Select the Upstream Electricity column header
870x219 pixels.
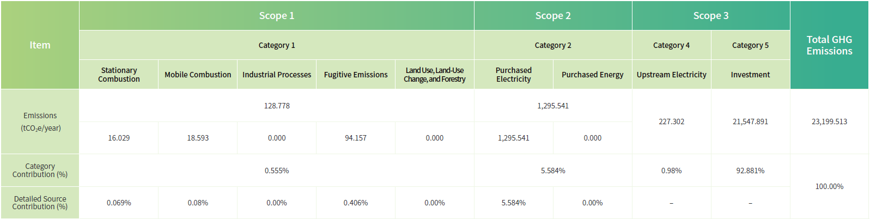671,75
